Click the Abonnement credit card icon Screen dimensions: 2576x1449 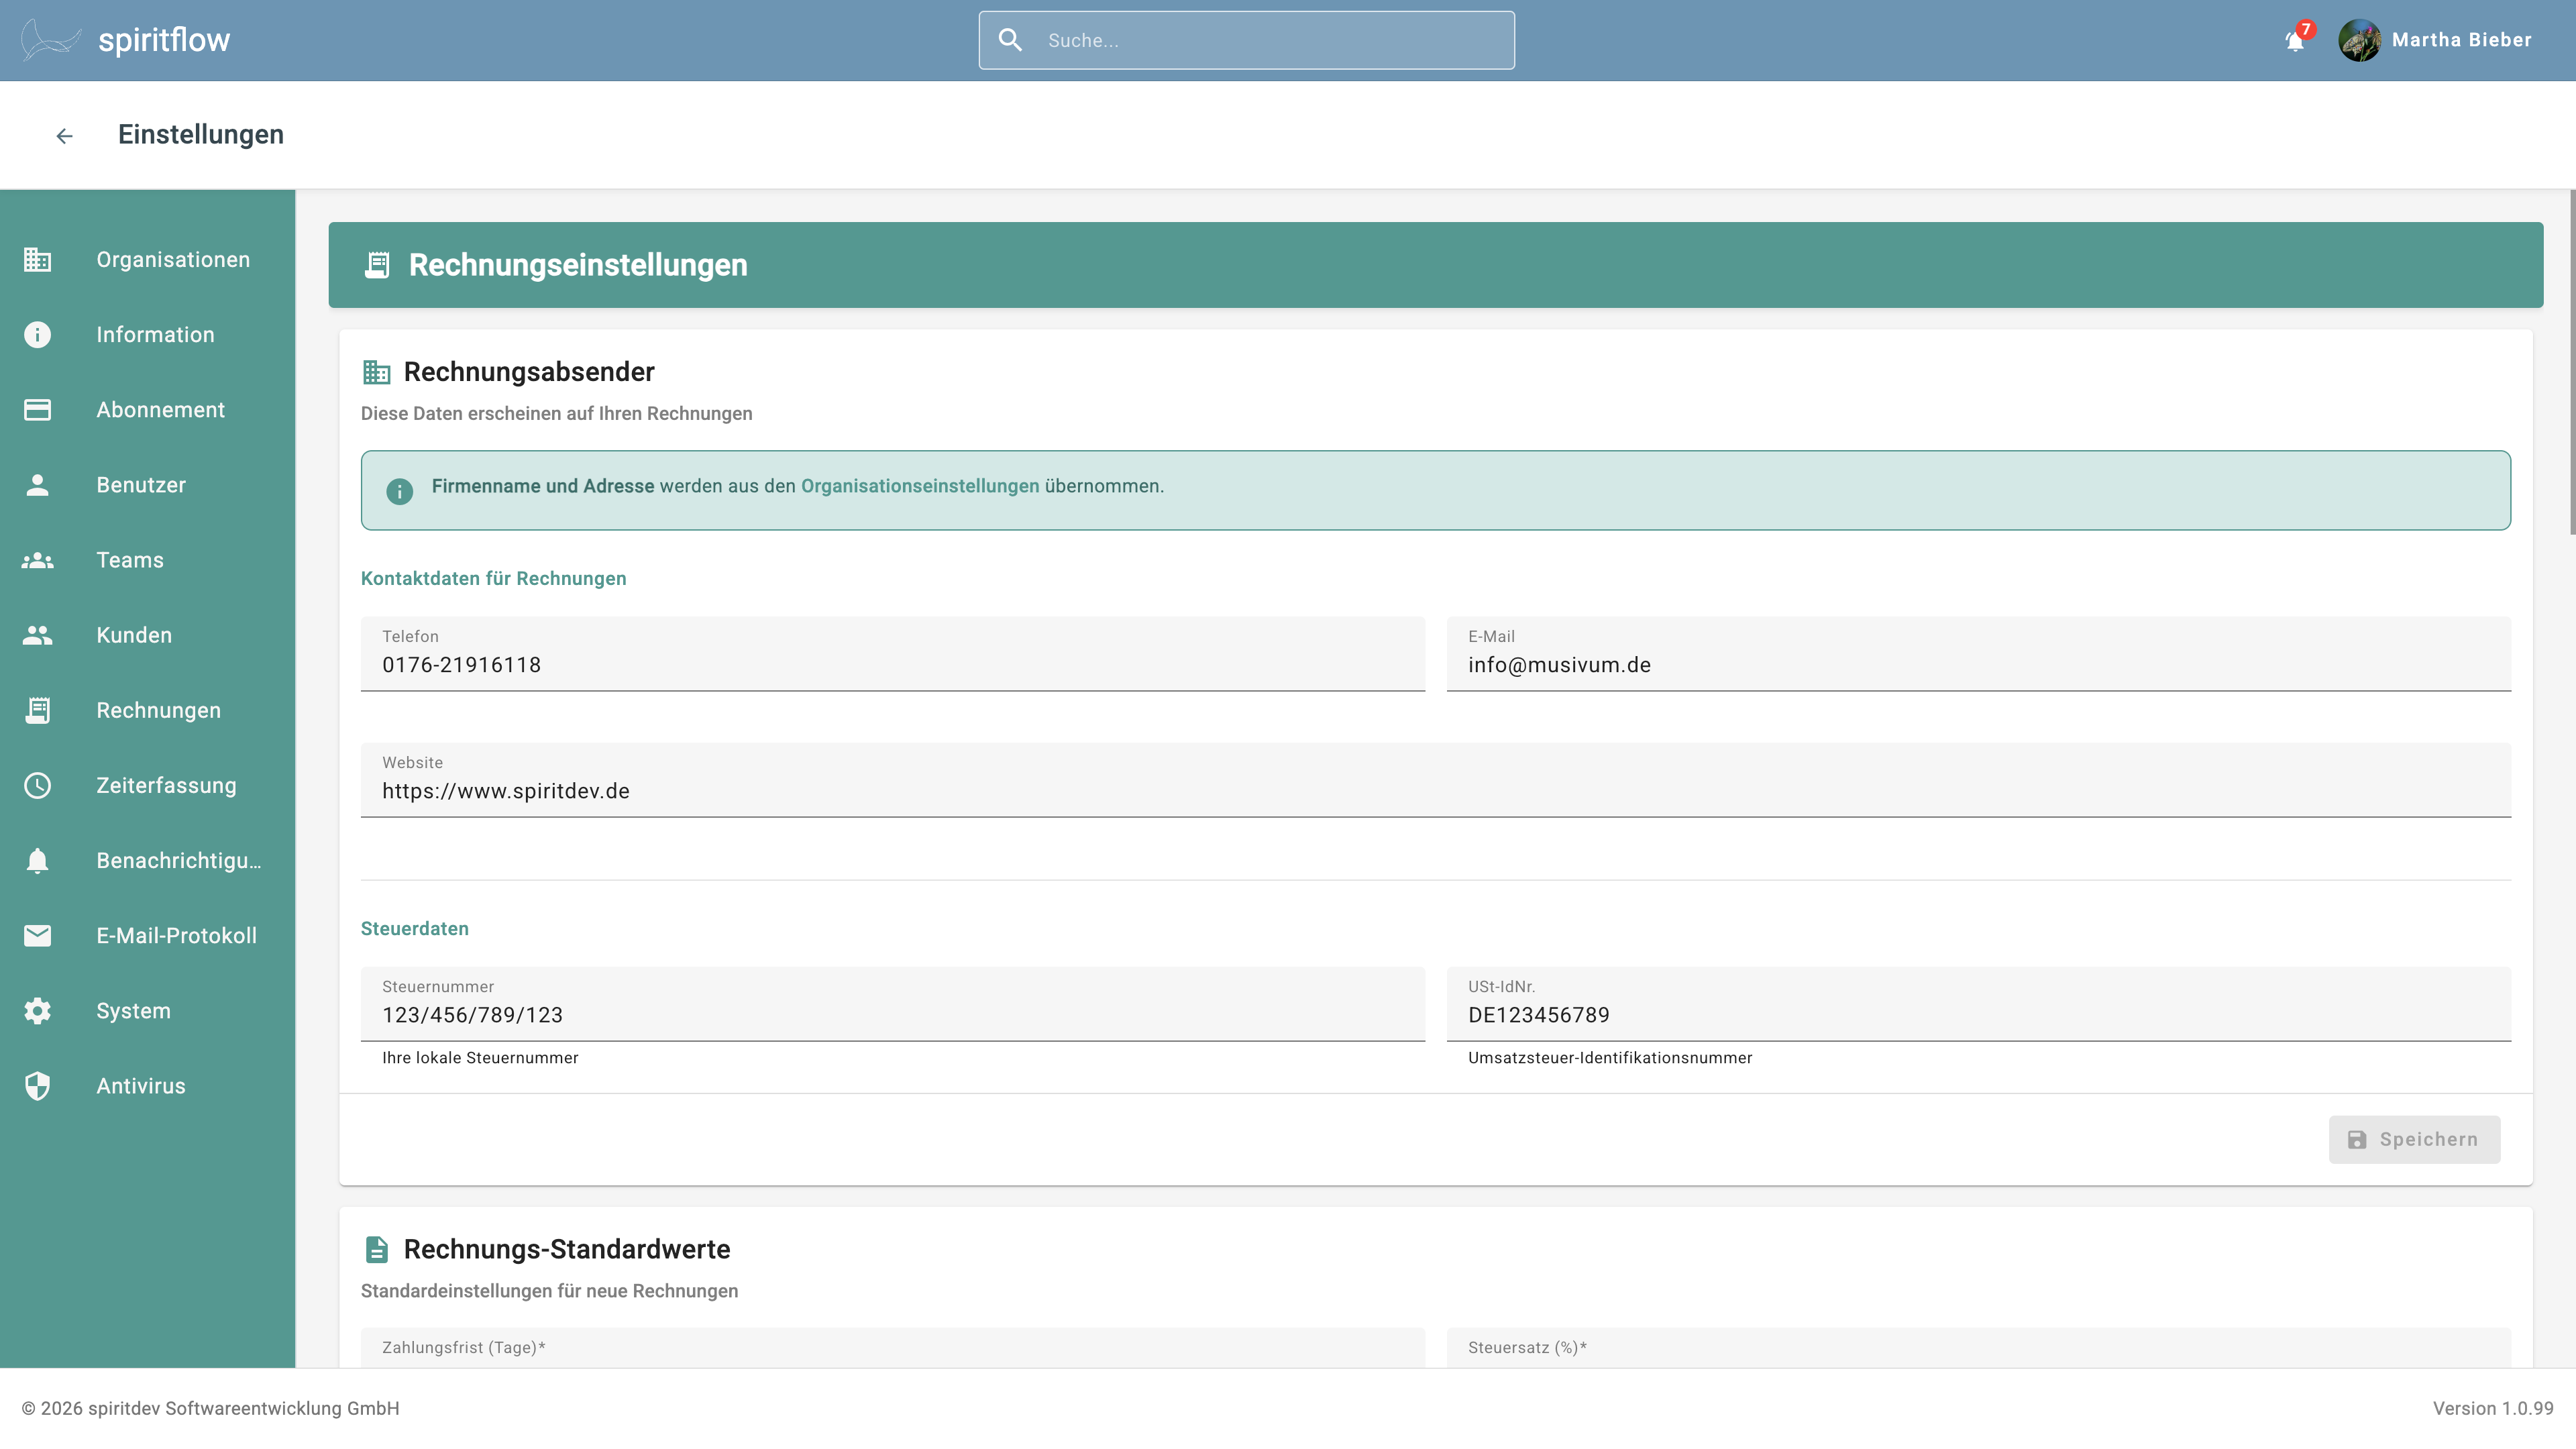pos(37,410)
